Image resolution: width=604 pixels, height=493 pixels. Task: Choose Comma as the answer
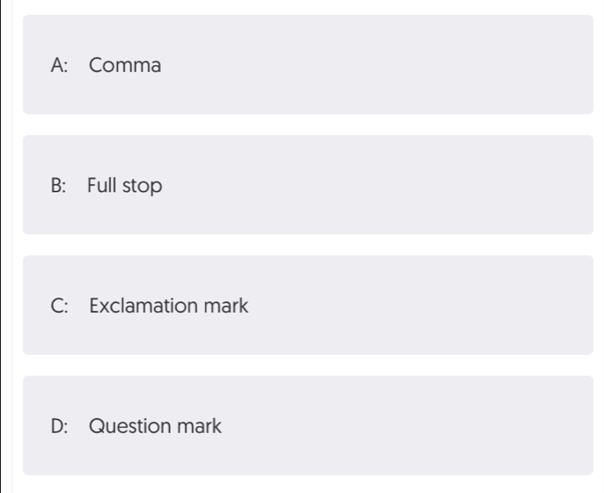(308, 64)
